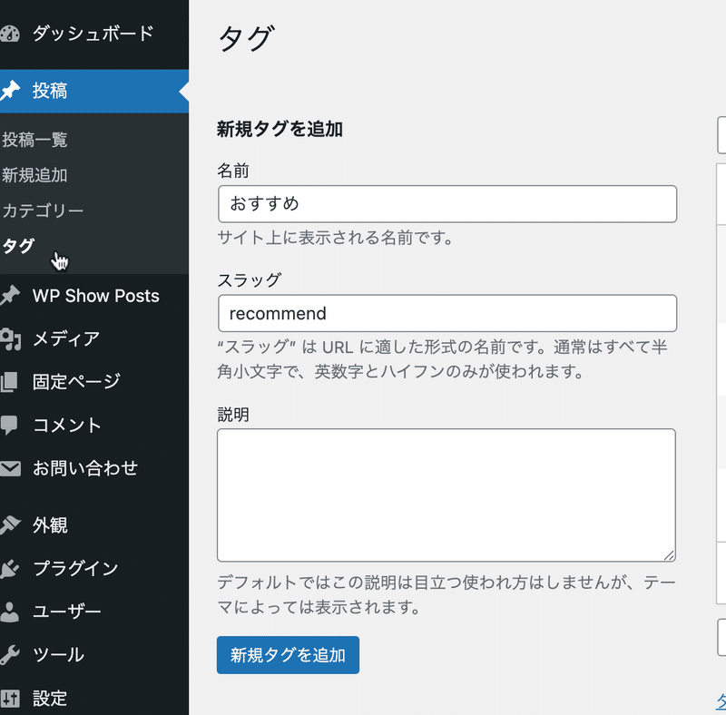Click the スラッグ field with recommend
The image size is (726, 715).
(447, 313)
